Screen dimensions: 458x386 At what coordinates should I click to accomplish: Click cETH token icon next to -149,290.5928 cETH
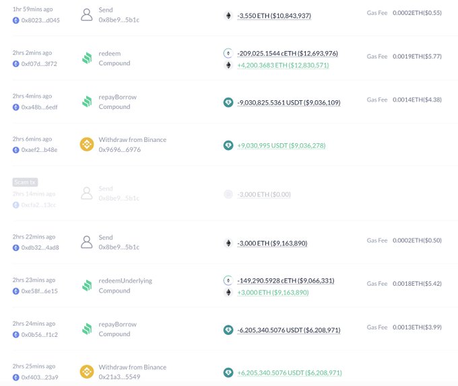[x=228, y=280]
